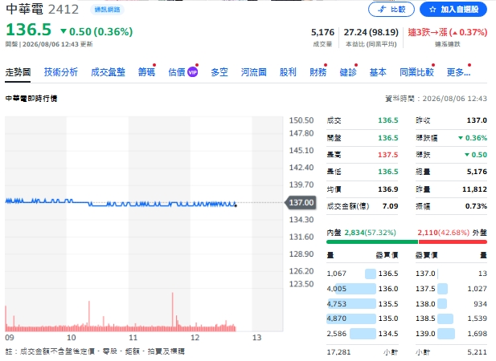Image resolution: width=496 pixels, height=361 pixels.
Task: Open the 同業比較 tab
Action: pyautogui.click(x=416, y=72)
